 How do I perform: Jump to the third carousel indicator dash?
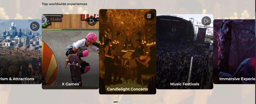point(125,102)
